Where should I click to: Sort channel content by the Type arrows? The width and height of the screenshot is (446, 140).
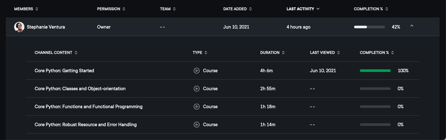click(x=206, y=53)
